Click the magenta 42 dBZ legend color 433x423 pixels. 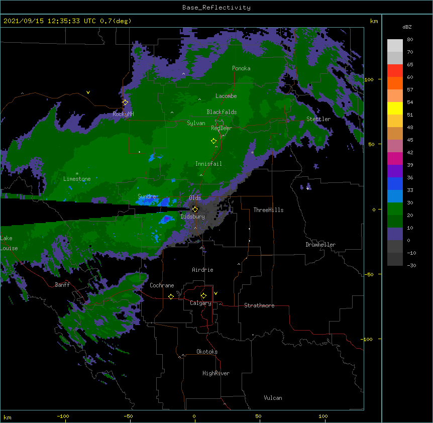click(395, 158)
